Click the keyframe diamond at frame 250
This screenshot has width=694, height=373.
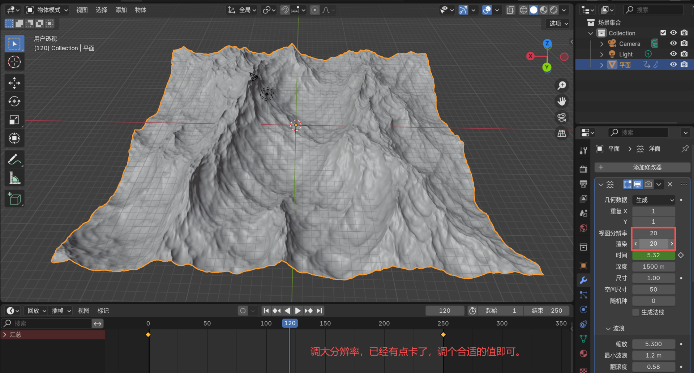443,334
